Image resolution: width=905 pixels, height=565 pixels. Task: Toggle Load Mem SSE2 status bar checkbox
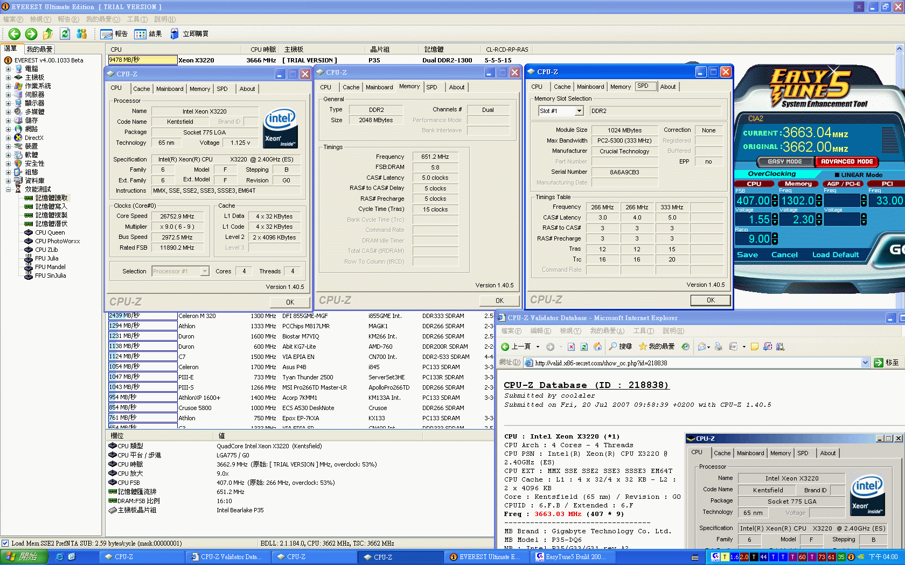coord(5,543)
